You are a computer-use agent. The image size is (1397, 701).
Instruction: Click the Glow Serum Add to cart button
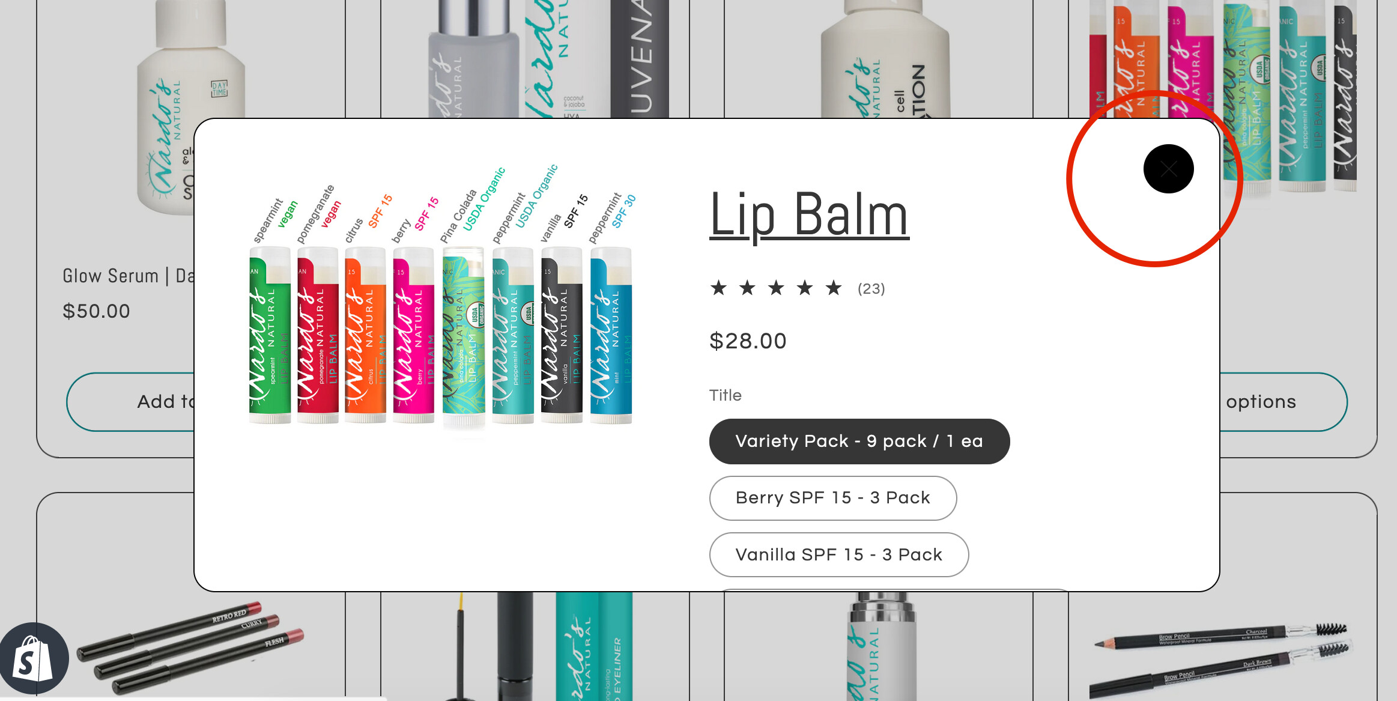[130, 402]
